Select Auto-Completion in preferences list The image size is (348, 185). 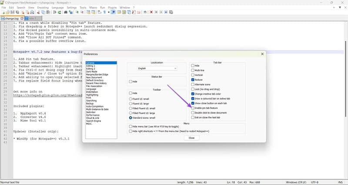pos(95,106)
